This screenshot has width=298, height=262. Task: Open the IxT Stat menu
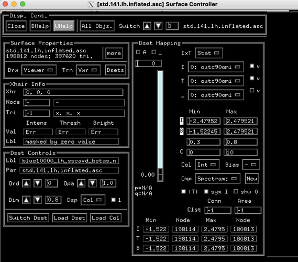208,53
